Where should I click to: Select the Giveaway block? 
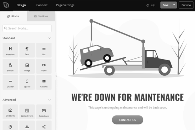(x=10, y=112)
